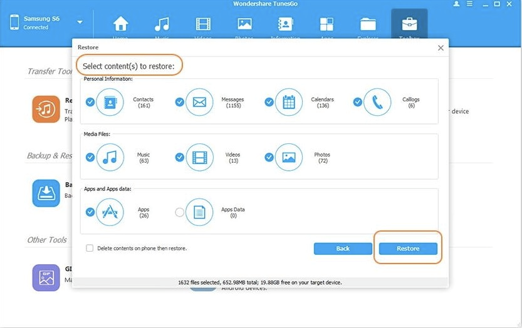Open the user account icon in title bar
This screenshot has height=328, width=522.
456,4
